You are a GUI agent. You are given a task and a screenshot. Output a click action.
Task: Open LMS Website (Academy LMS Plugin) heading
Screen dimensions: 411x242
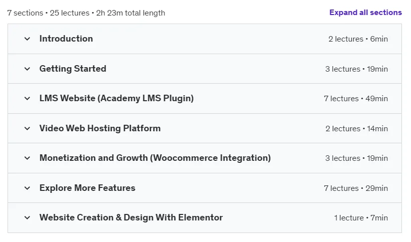pyautogui.click(x=117, y=98)
